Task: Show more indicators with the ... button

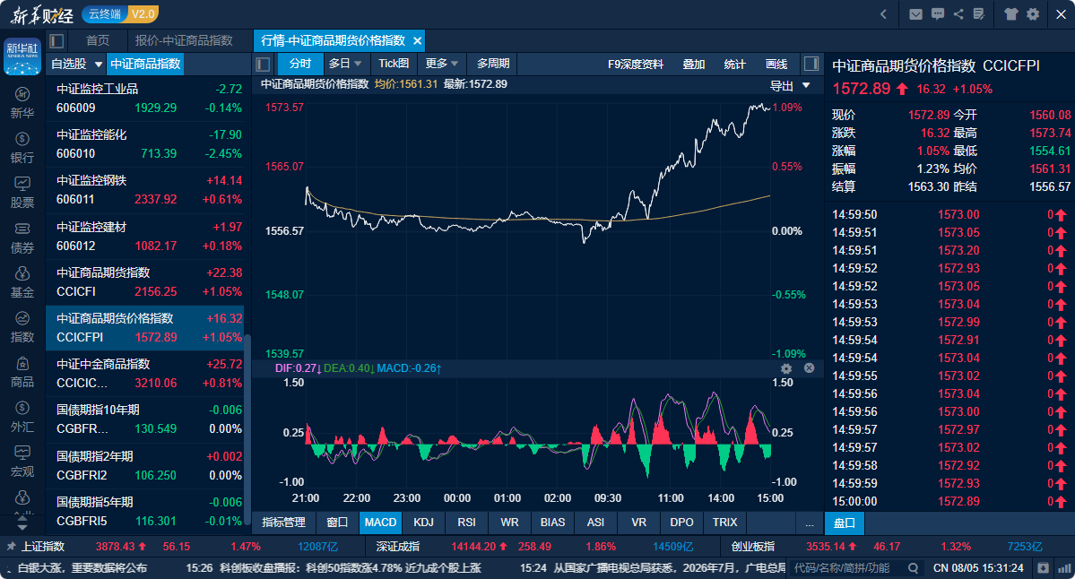Action: (x=809, y=523)
